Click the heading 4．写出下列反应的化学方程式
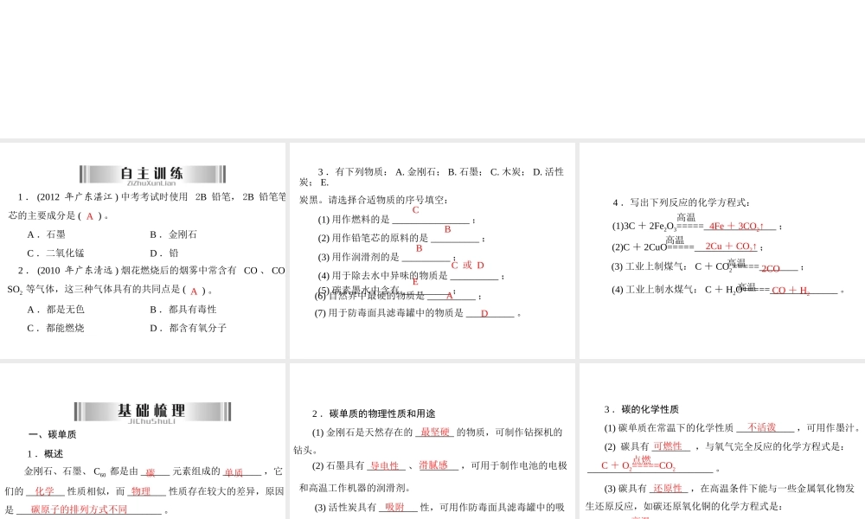865x519 pixels. [682, 202]
